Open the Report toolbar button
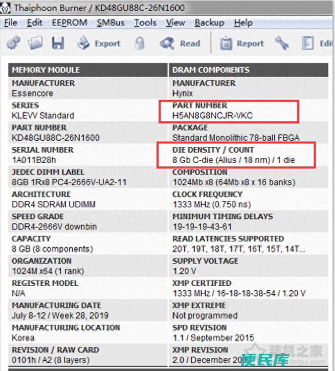 242,44
